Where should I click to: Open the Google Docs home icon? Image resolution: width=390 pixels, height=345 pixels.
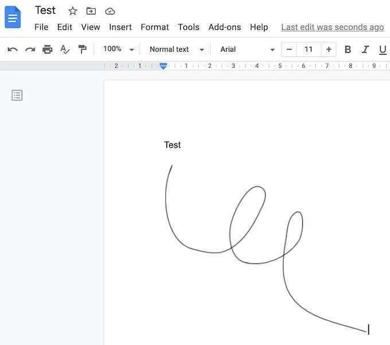pyautogui.click(x=13, y=17)
